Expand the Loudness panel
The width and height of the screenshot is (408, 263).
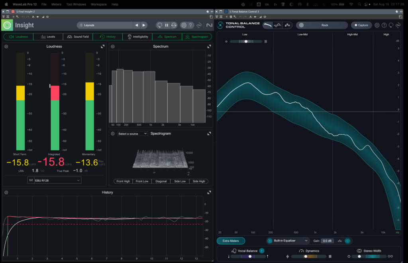click(102, 46)
